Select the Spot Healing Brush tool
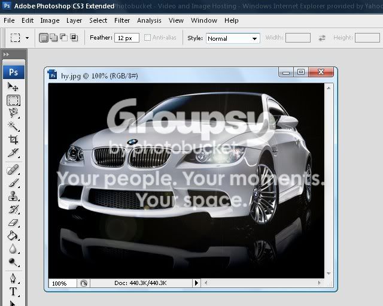The height and width of the screenshot is (306, 383). coord(13,169)
